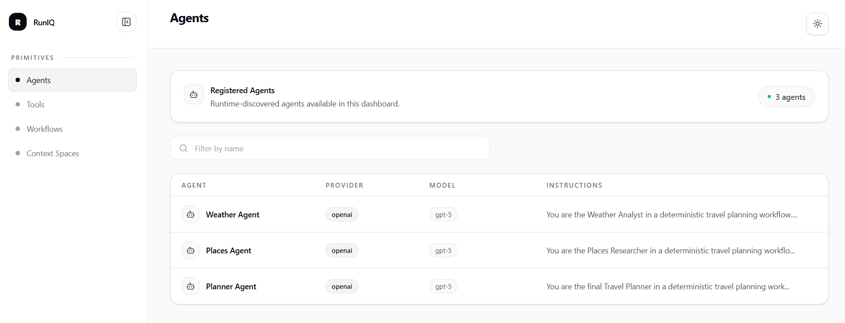Focus the Filter by name field

[x=330, y=148]
